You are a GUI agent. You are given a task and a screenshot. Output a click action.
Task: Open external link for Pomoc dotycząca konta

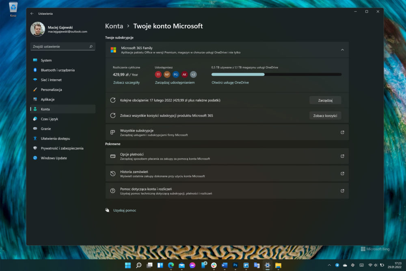342,191
